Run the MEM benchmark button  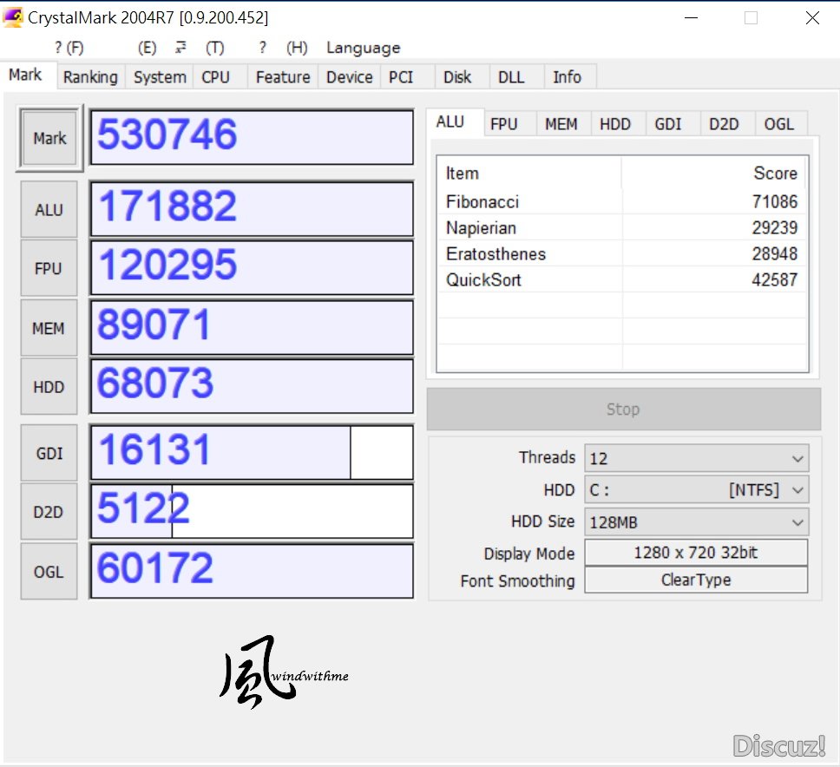(x=49, y=328)
